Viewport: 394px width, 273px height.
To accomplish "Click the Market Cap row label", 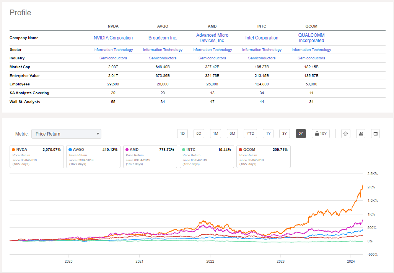I will click(20, 67).
